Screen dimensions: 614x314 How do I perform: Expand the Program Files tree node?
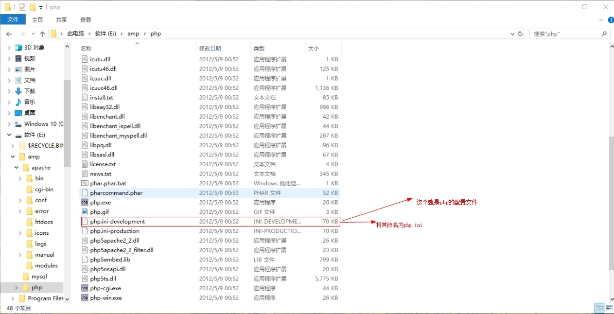[13, 298]
